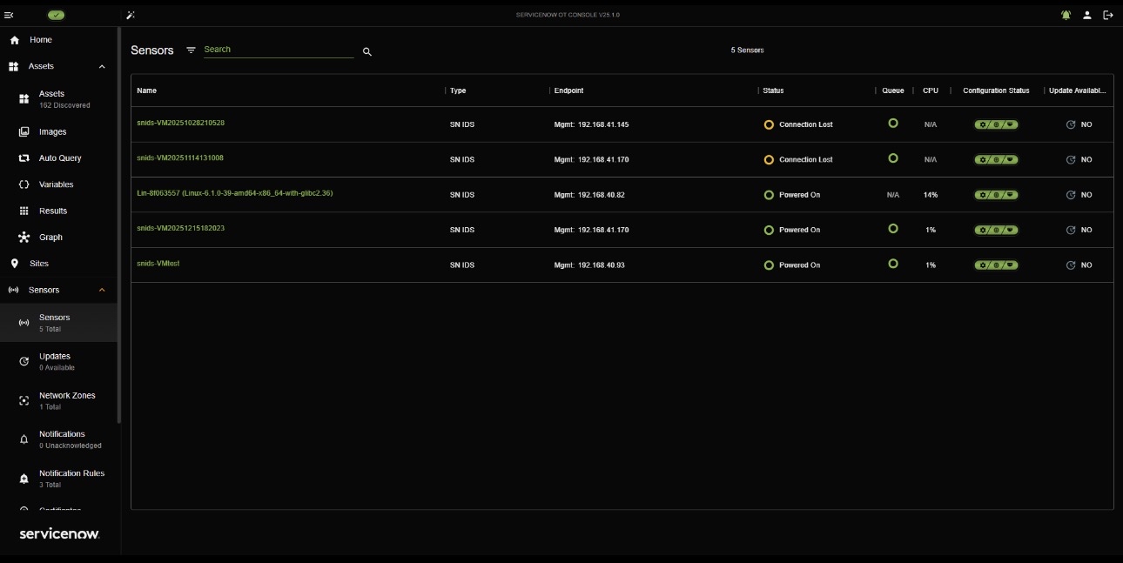Image resolution: width=1123 pixels, height=563 pixels.
Task: Open Notifications 0 Unacknowledged
Action: coord(59,439)
